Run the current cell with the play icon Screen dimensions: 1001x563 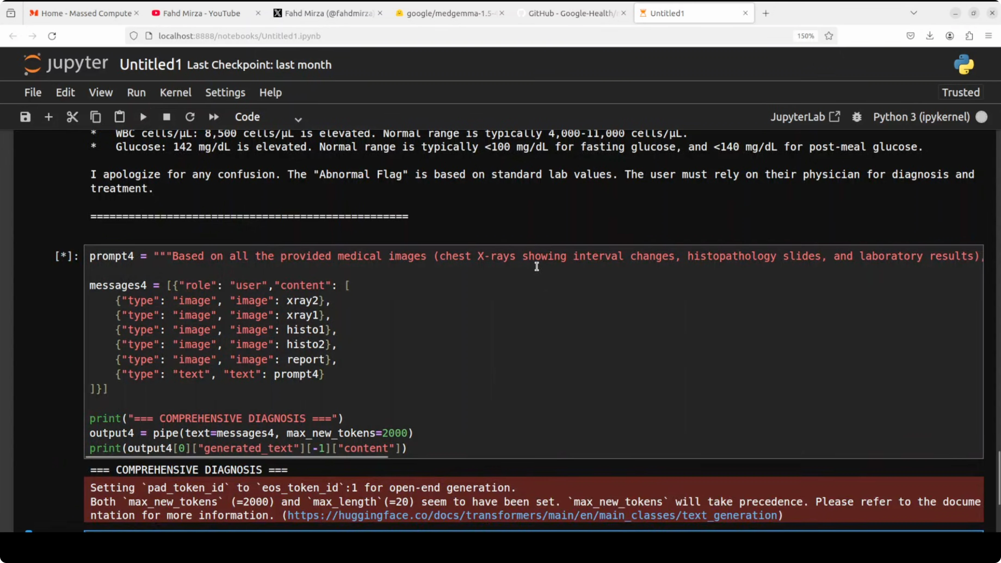pyautogui.click(x=143, y=117)
